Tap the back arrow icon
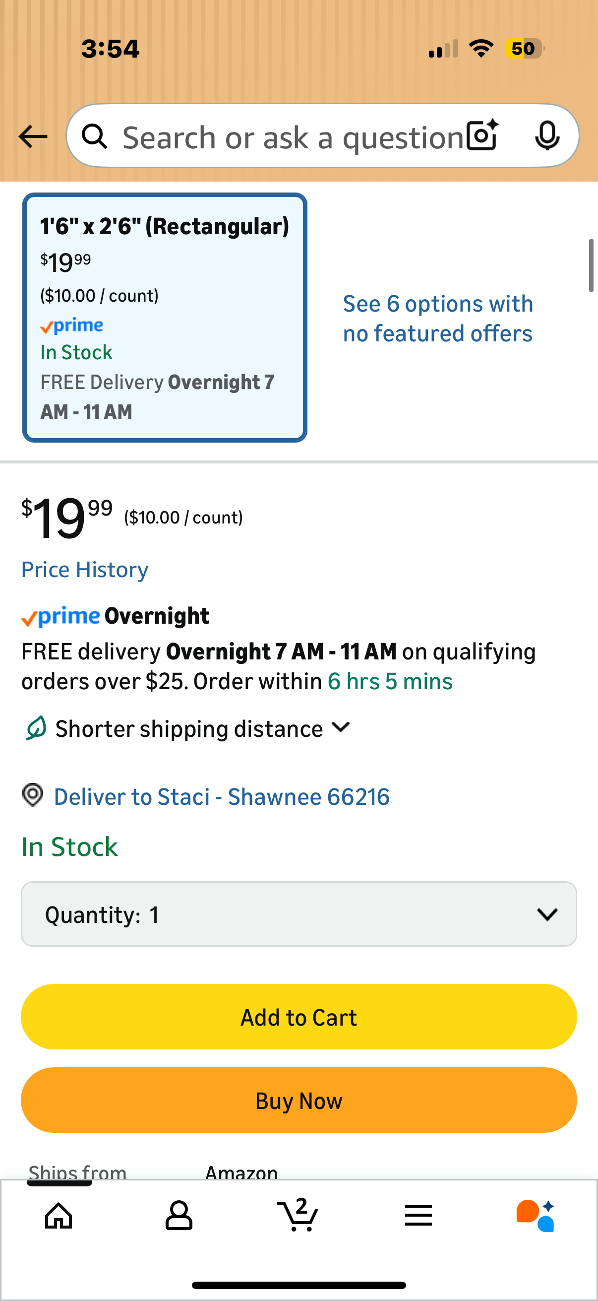598x1301 pixels. tap(33, 136)
